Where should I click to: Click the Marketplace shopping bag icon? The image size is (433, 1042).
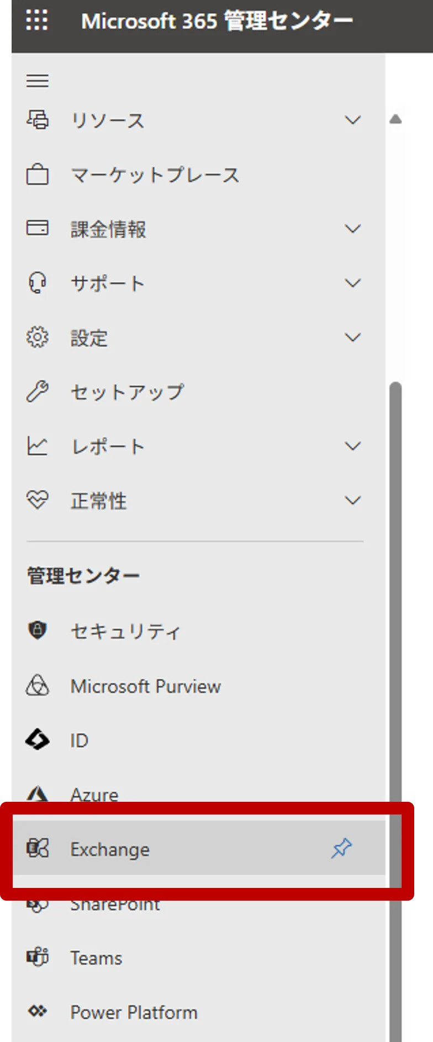click(38, 174)
